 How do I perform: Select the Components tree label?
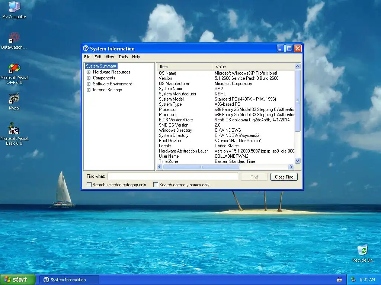point(104,78)
